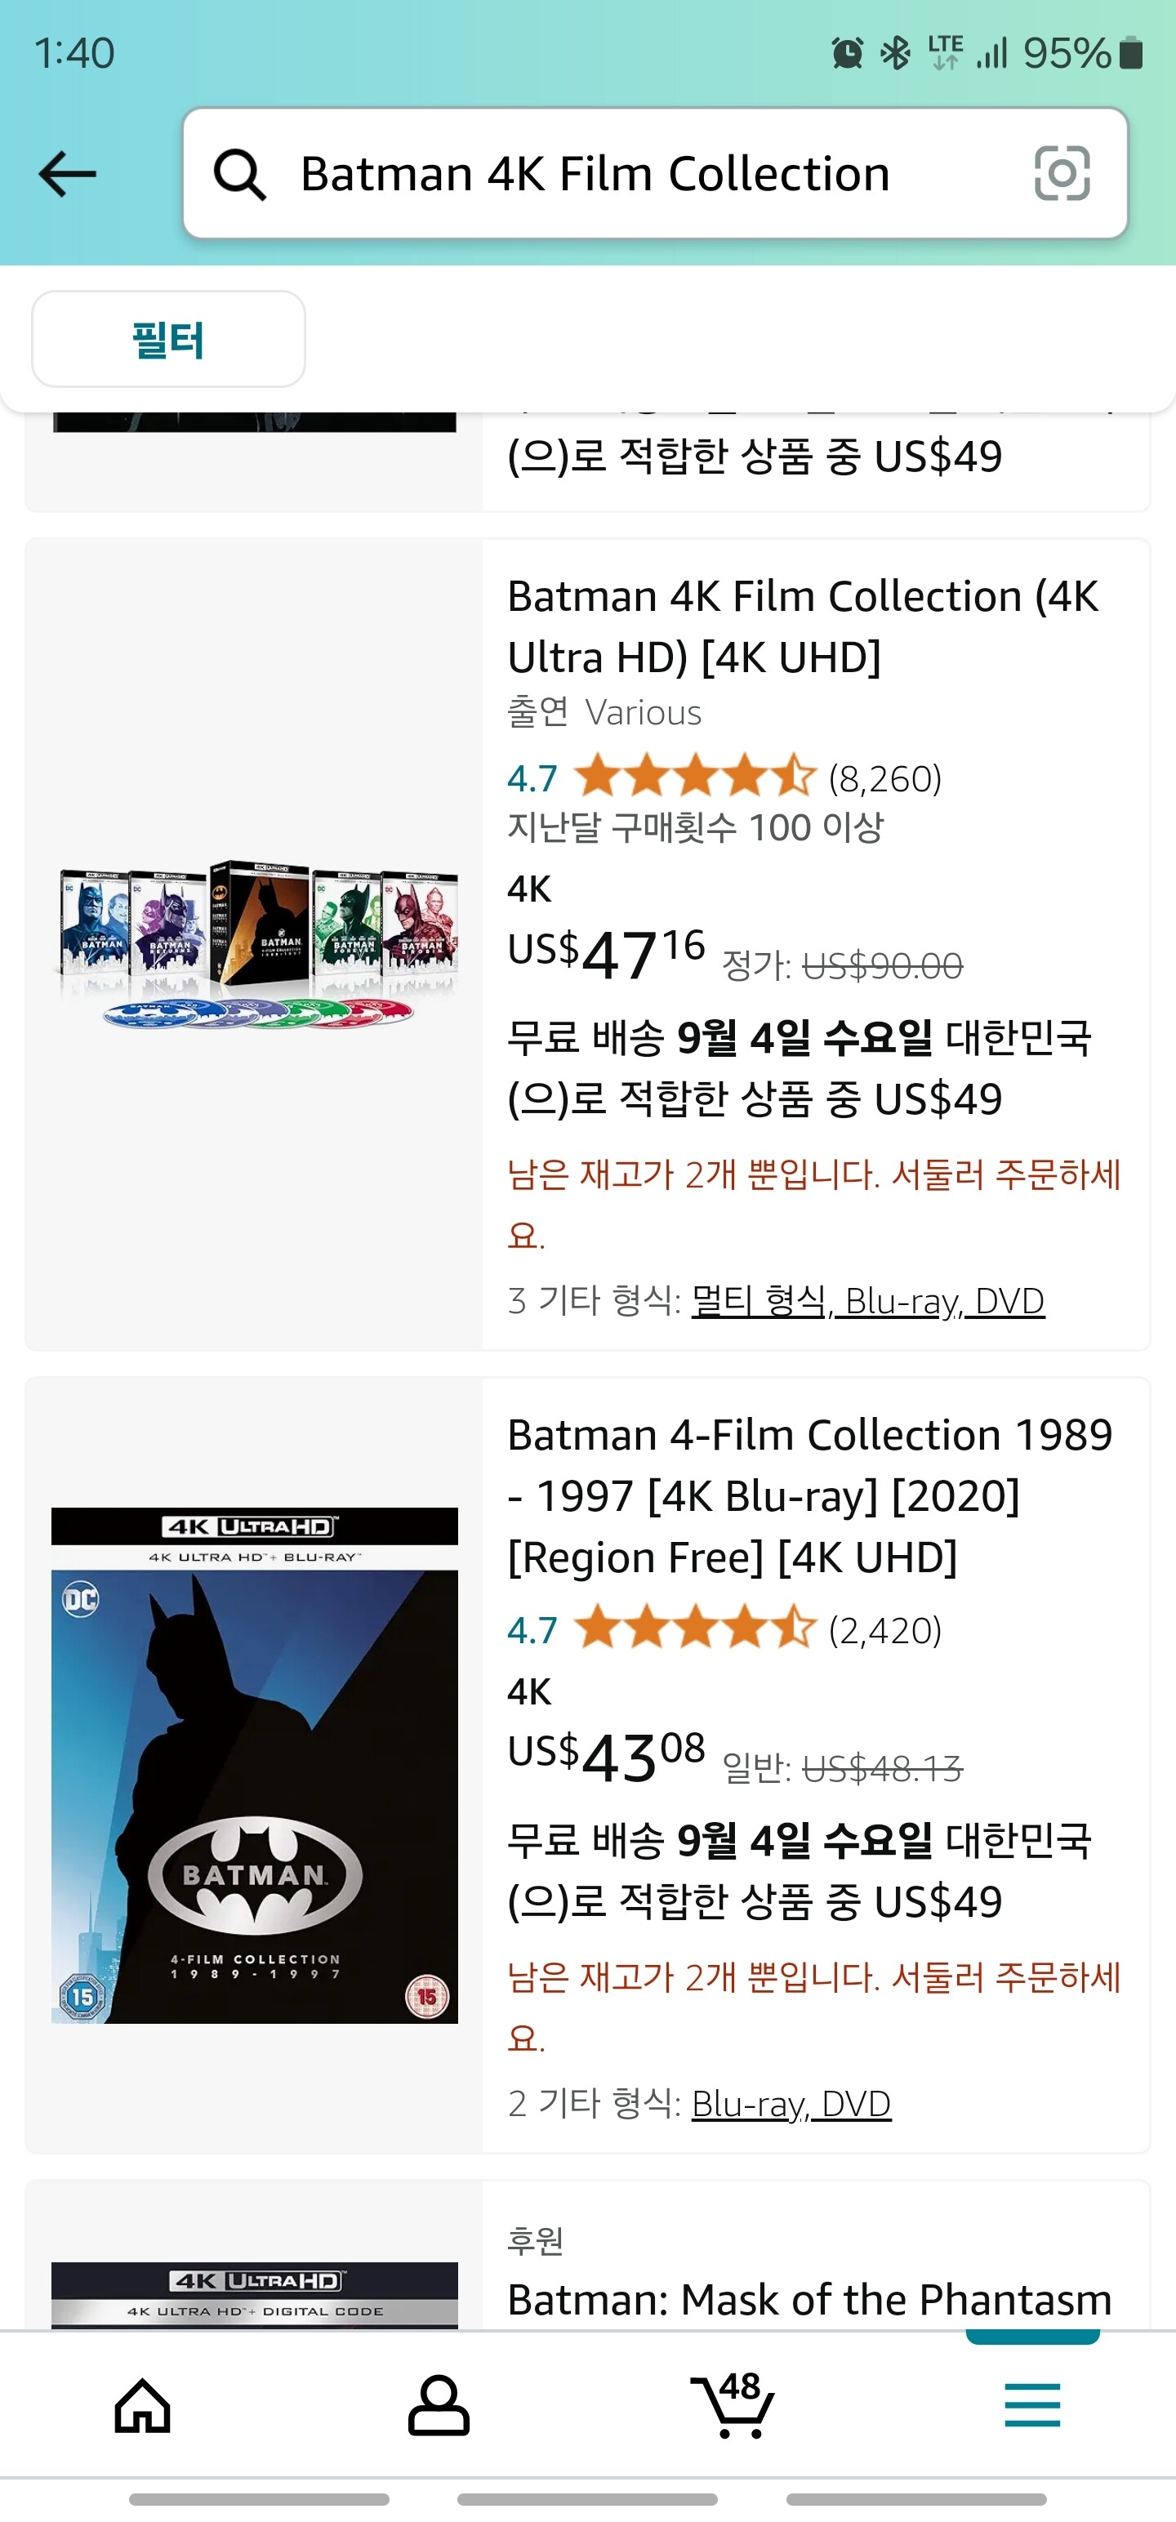Open account profile icon
Viewport: 1176px width, 2522px height.
click(438, 2404)
